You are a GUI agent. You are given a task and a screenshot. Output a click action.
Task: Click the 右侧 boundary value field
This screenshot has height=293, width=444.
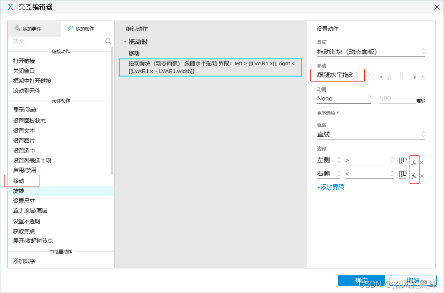click(403, 174)
